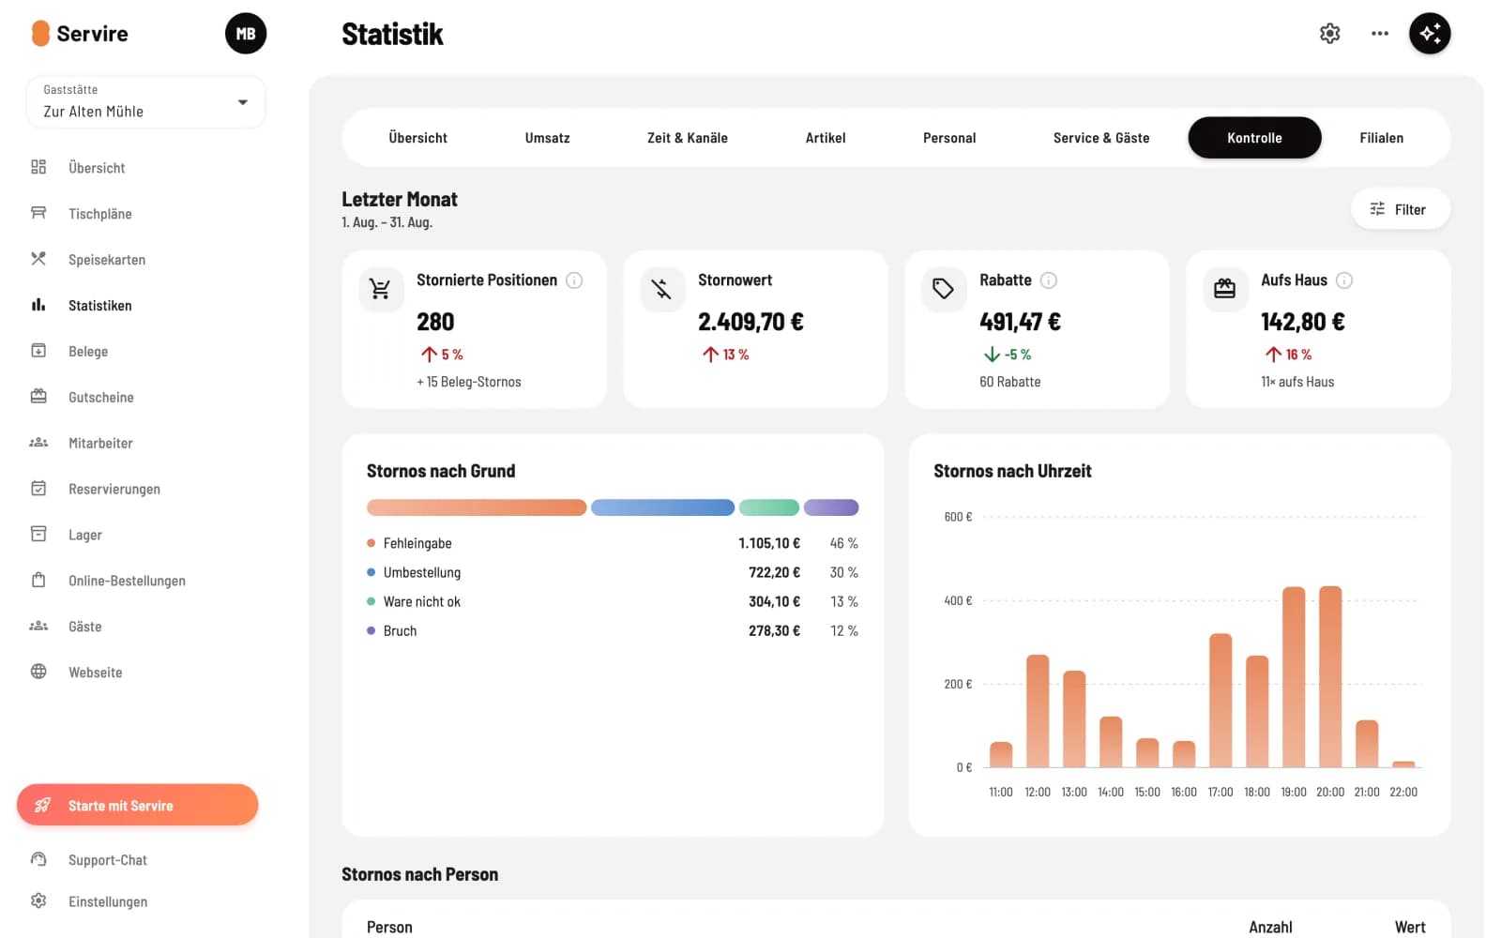Open Mitarbeiter in the sidebar

[x=100, y=443]
